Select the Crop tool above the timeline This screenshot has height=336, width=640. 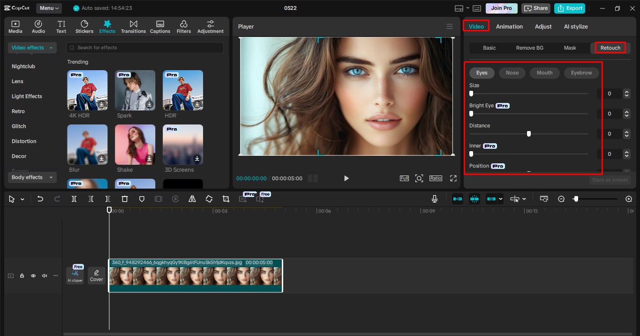click(226, 198)
